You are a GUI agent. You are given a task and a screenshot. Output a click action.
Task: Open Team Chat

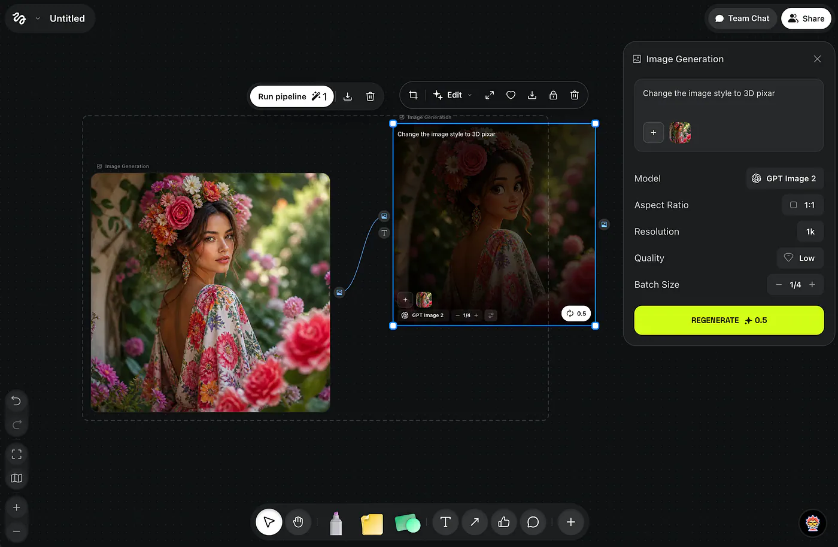(742, 19)
